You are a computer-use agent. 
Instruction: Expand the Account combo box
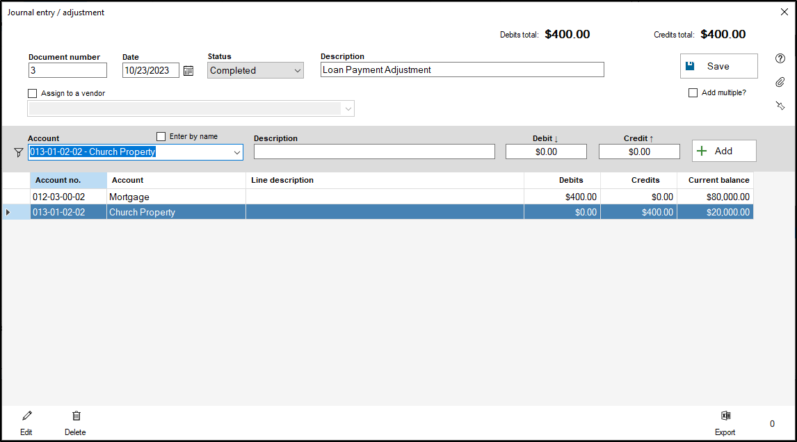tap(239, 152)
